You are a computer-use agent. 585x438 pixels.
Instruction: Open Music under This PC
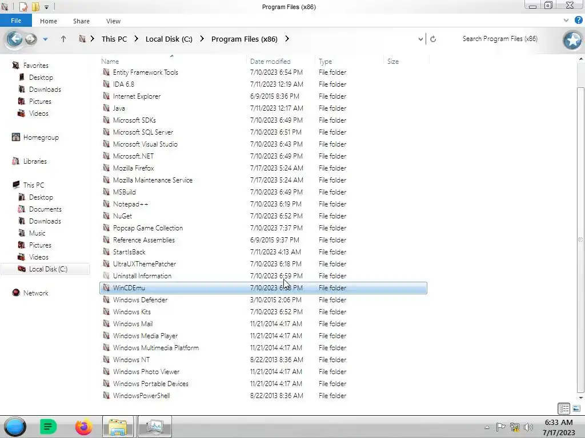coord(37,233)
